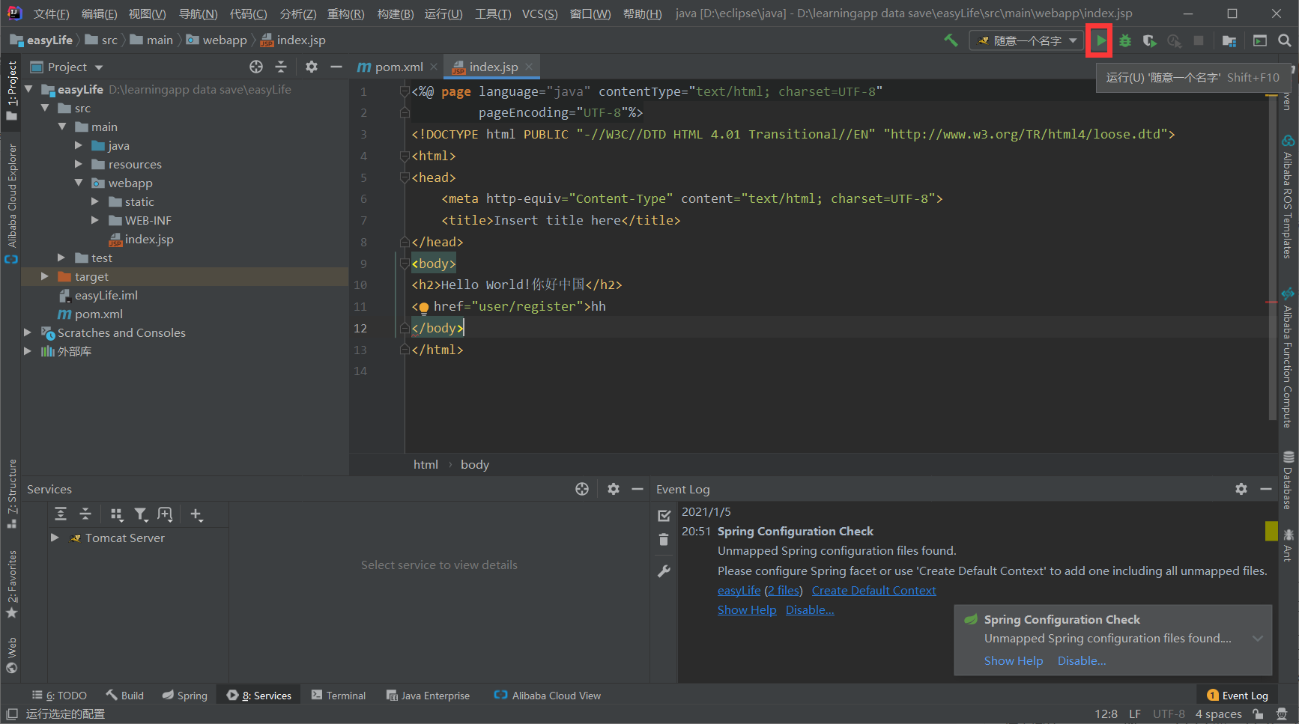The image size is (1299, 724).
Task: Toggle the read-only lock icon in status bar
Action: (x=1258, y=714)
